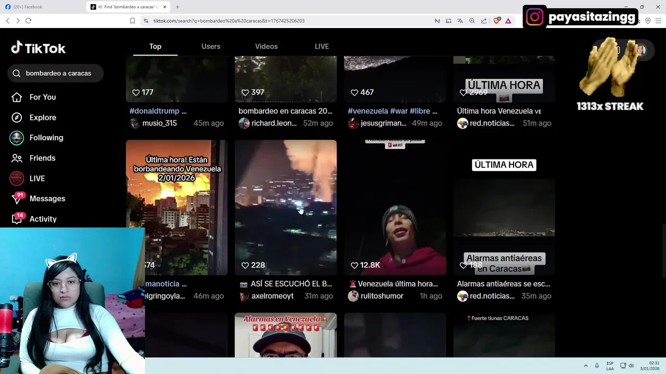Open Messages with 91 badge
Image resolution: width=666 pixels, height=374 pixels.
pyautogui.click(x=37, y=198)
